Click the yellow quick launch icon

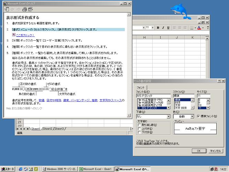36,169
